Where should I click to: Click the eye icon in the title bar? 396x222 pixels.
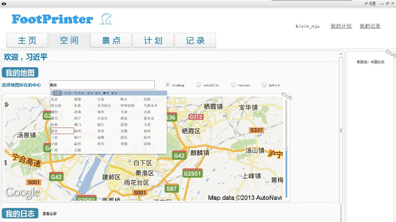(4, 4)
